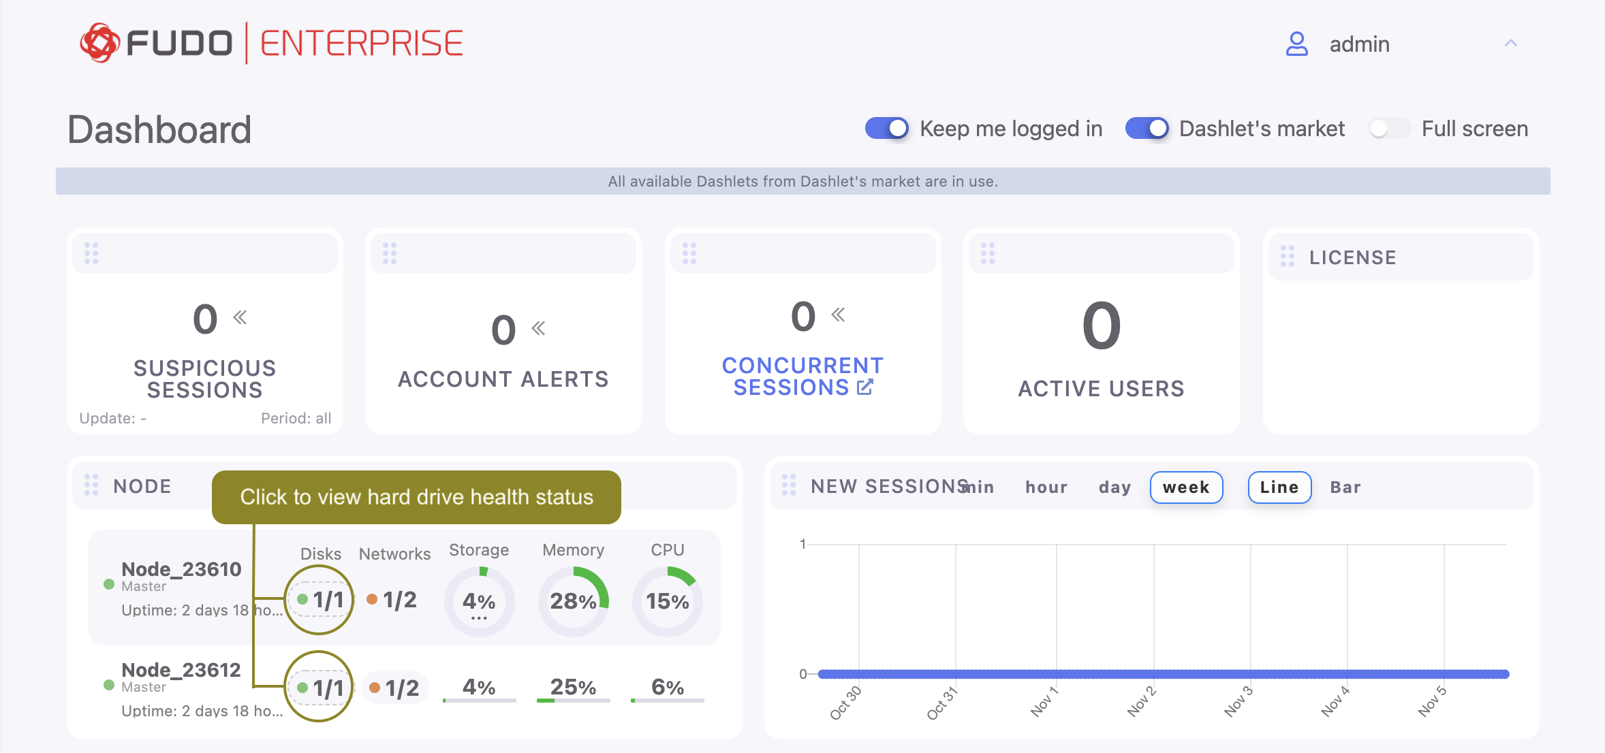Enable the Full screen switch

1389,128
